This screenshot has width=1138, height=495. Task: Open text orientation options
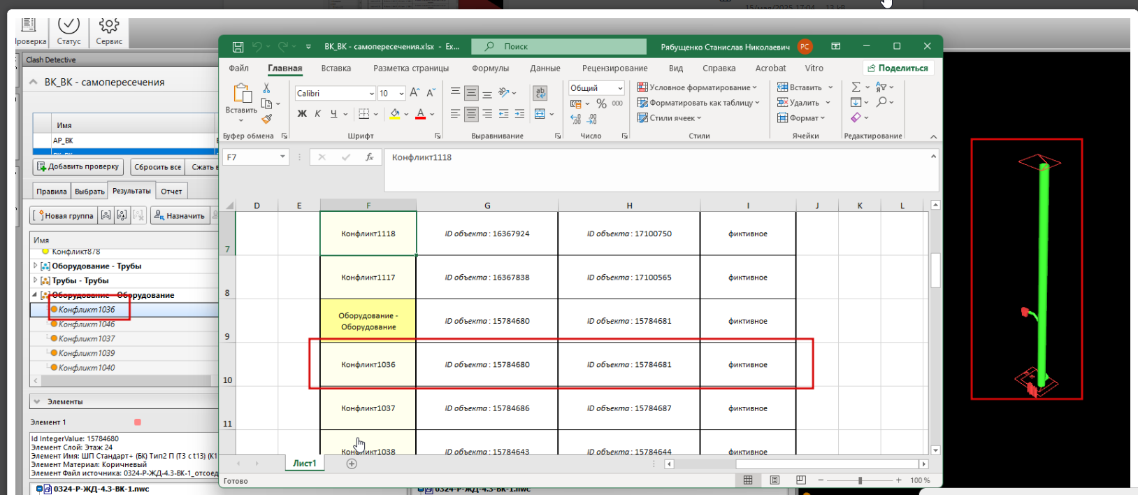click(505, 92)
